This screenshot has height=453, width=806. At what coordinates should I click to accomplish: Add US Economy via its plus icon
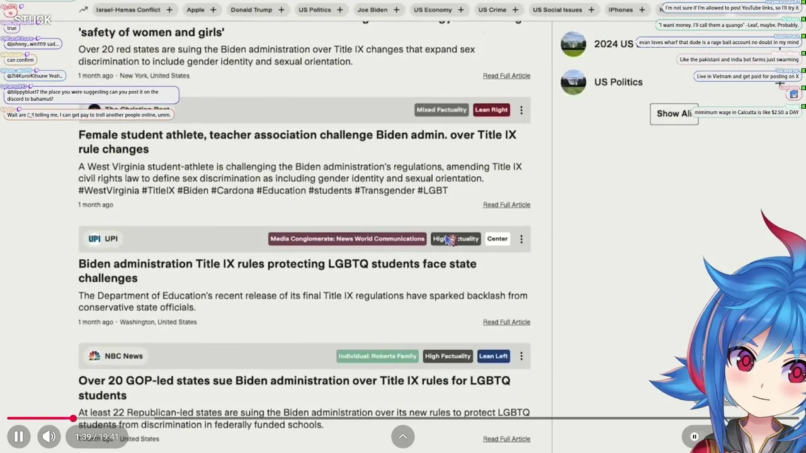460,9
